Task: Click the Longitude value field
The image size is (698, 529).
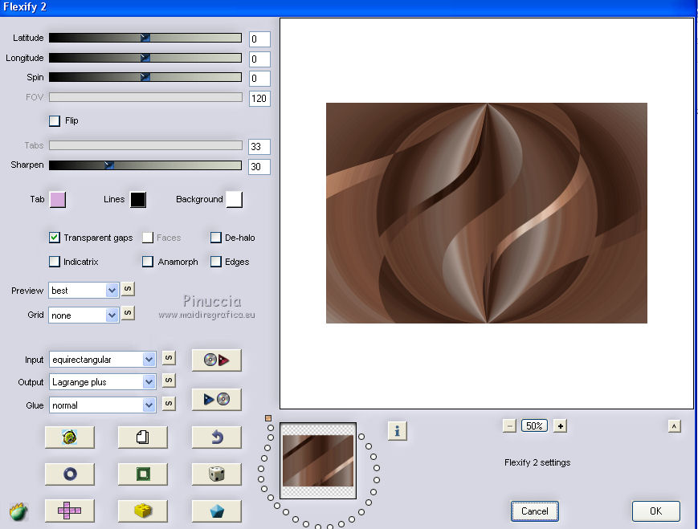Action: tap(259, 59)
